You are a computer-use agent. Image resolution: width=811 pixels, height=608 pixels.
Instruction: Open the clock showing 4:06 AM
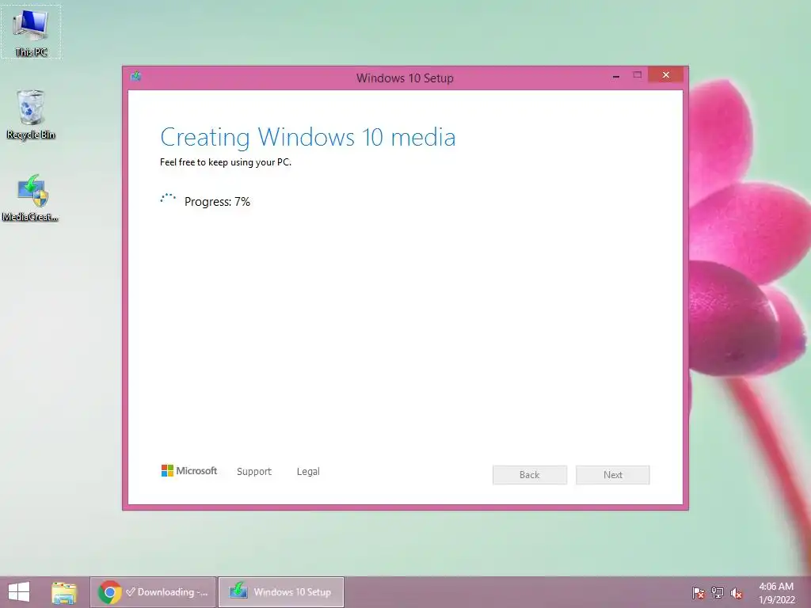[x=776, y=593]
